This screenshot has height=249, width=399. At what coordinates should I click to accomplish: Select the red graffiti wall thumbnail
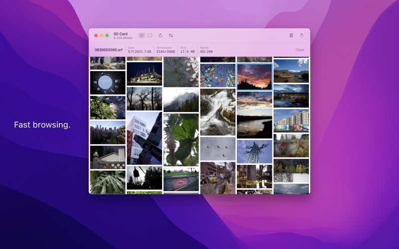181,179
